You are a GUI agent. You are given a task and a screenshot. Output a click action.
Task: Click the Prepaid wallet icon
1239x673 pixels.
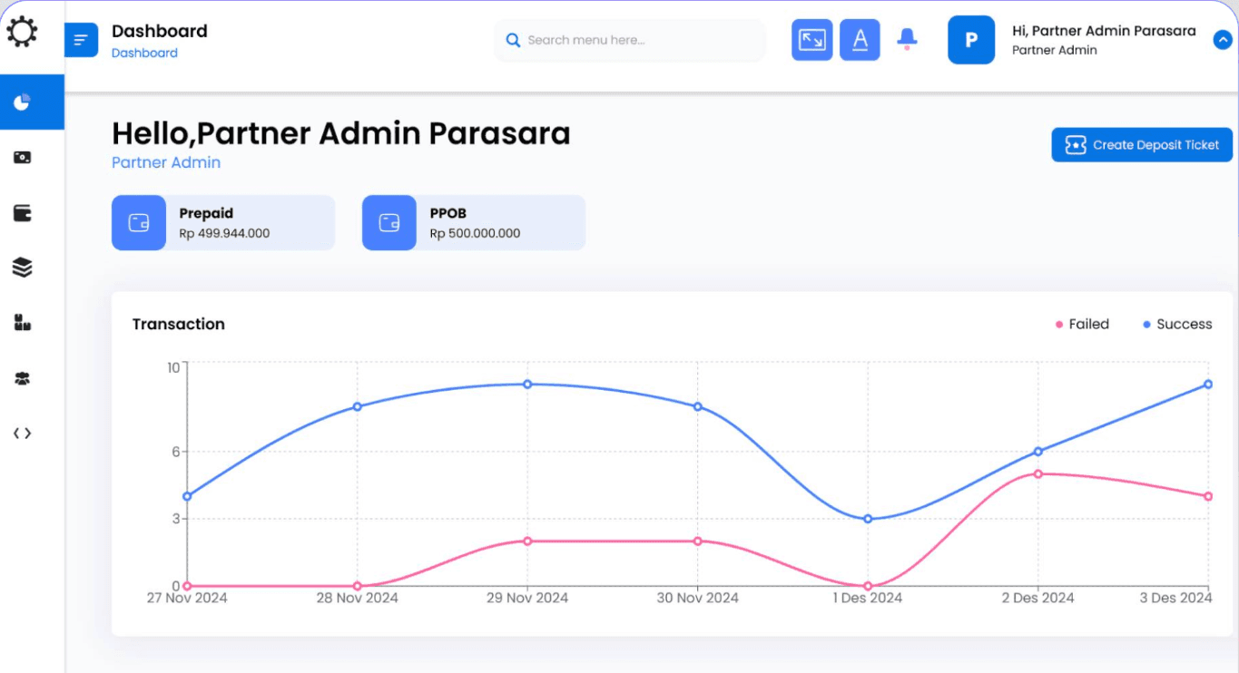coord(139,222)
